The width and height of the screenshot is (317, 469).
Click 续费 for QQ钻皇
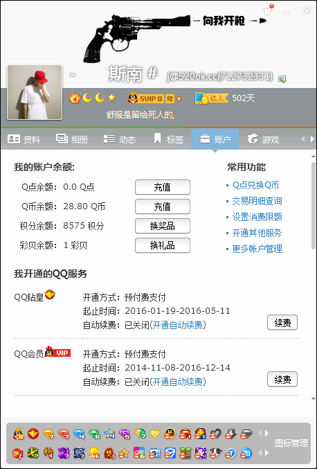point(282,322)
